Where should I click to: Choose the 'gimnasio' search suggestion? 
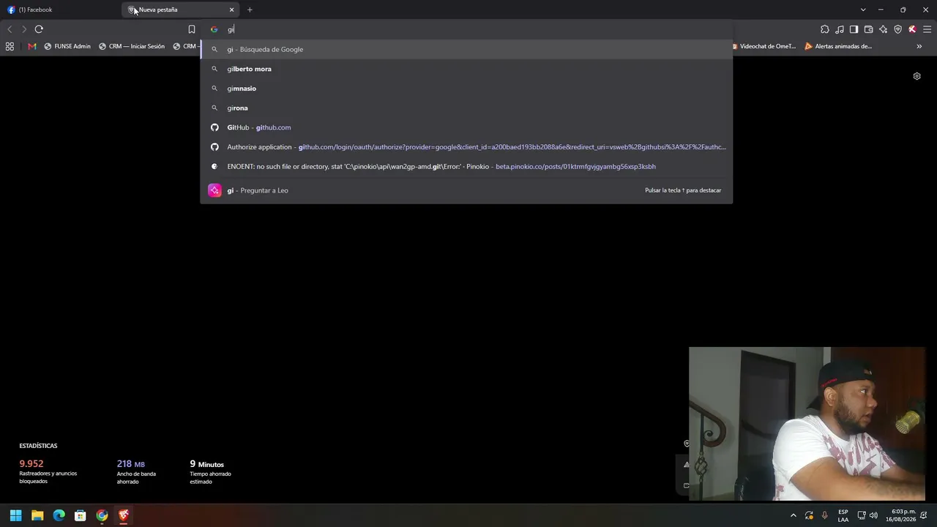[x=466, y=89]
